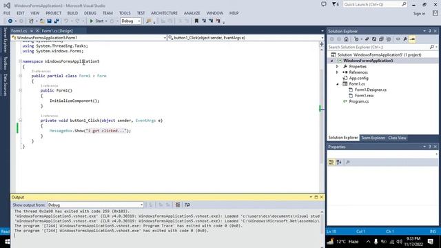Collapse the button1_Click method block
The image size is (441, 248).
point(20,121)
